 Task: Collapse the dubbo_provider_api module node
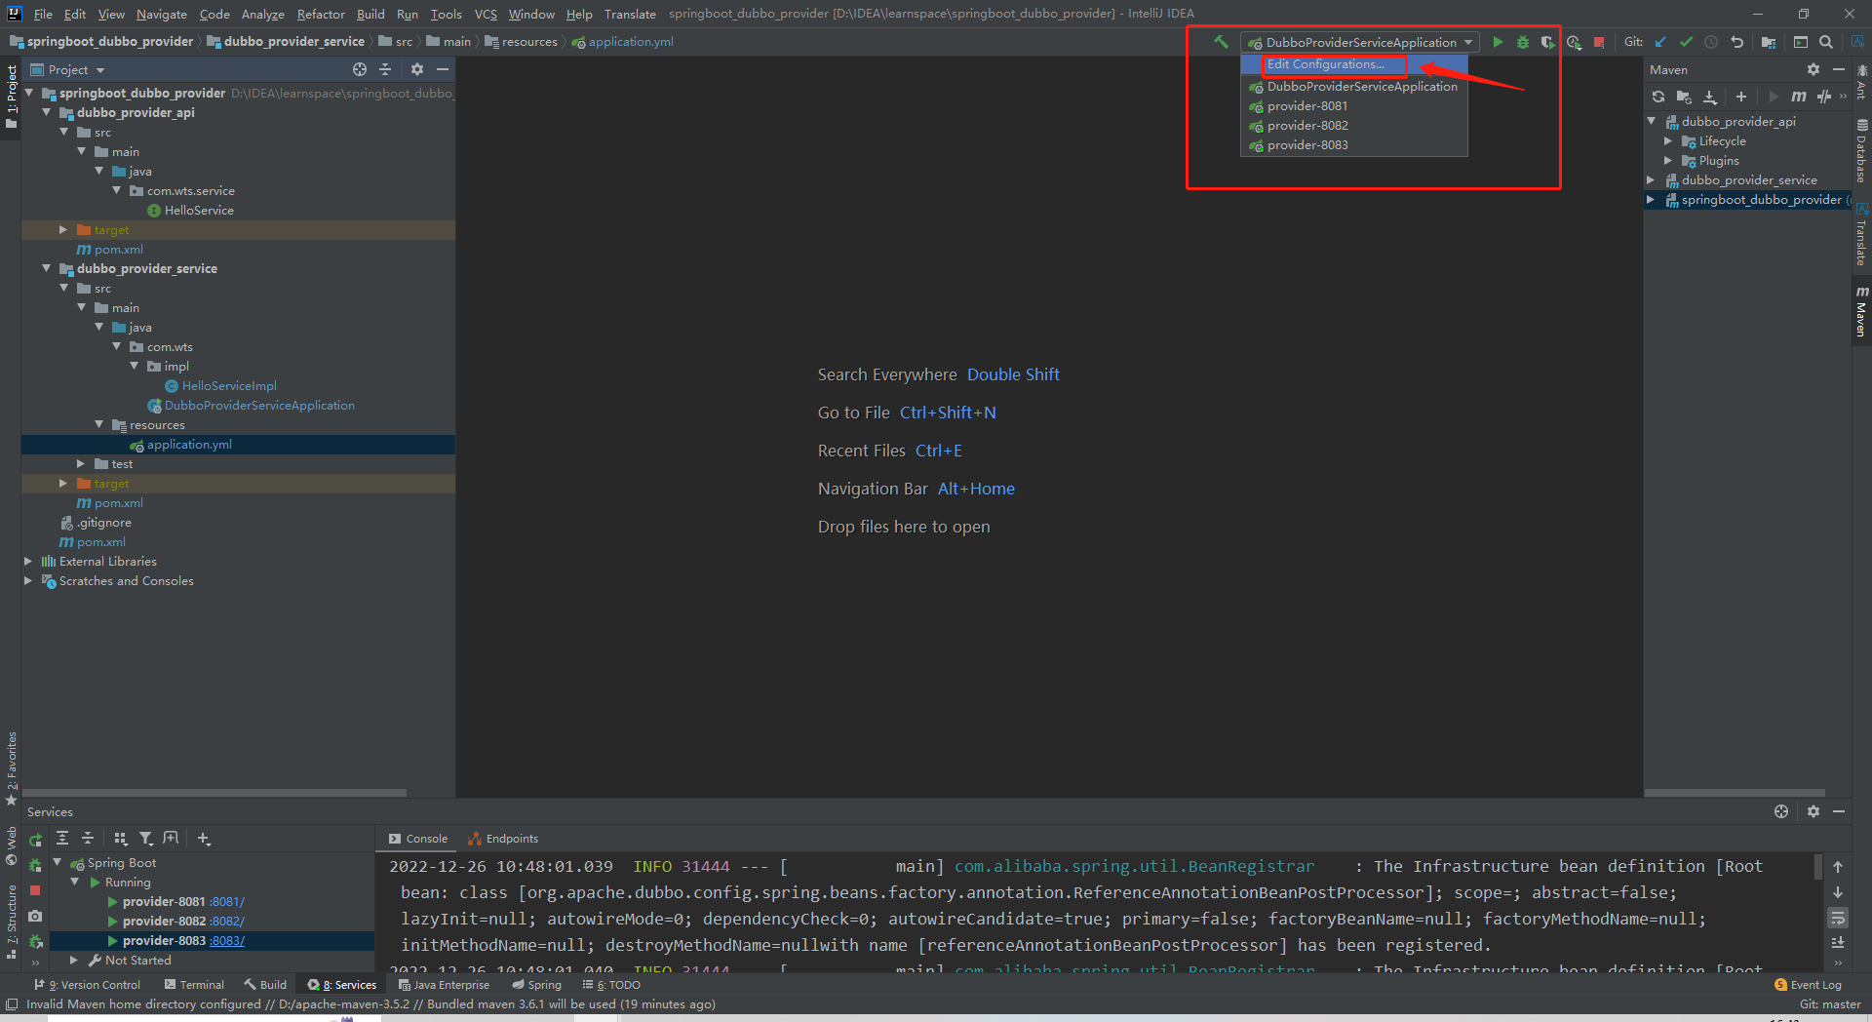click(x=47, y=112)
